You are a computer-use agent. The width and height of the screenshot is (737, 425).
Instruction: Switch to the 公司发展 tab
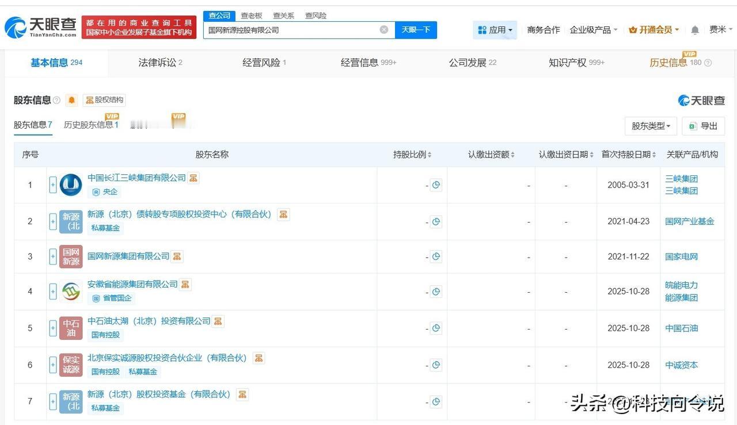coord(473,63)
